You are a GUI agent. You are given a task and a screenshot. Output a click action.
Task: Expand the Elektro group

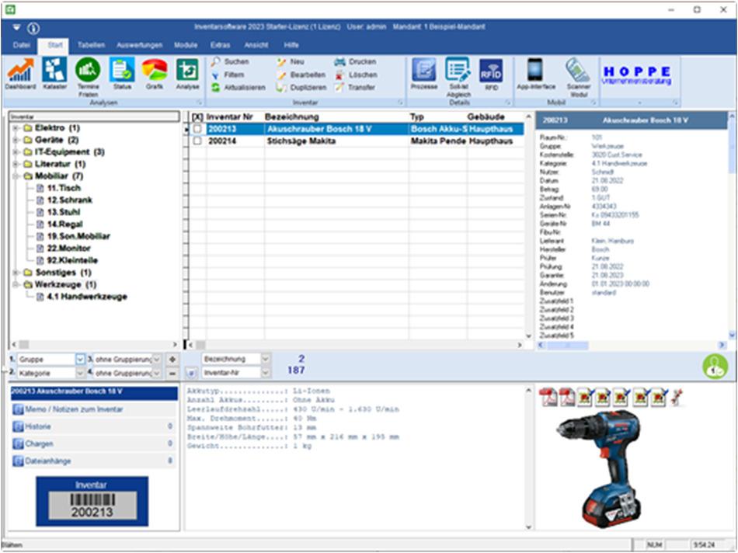[x=16, y=128]
